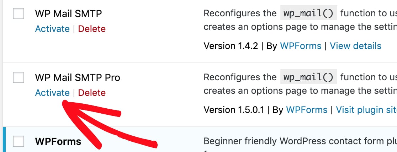The width and height of the screenshot is (397, 152).
Task: Visit plugin site for WP Mail SMTP Pro
Action: (x=366, y=110)
